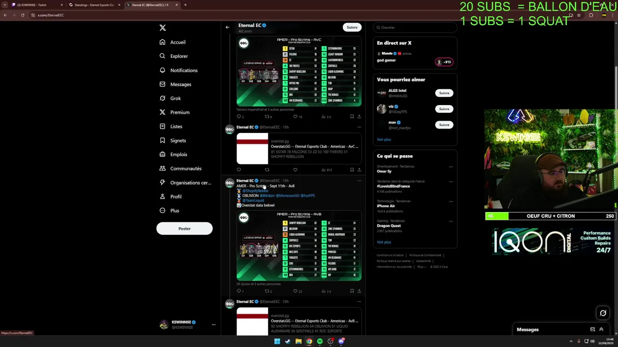Bookmark the AvC scrims image post
The image size is (618, 347).
click(x=352, y=117)
